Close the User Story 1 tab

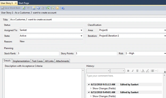click(x=15, y=3)
